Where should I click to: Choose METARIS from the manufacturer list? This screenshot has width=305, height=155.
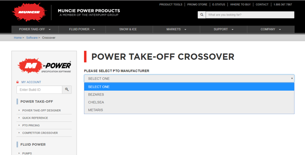coord(189,110)
